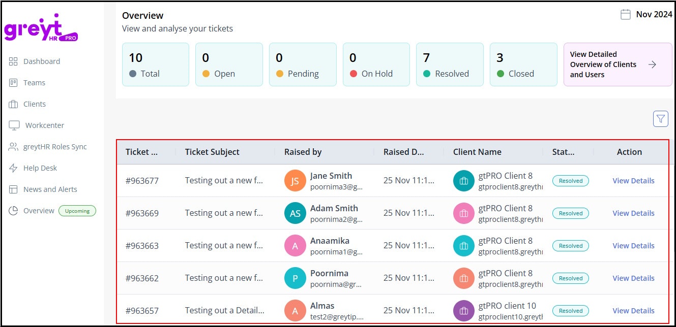The height and width of the screenshot is (327, 676).
Task: Click ticket number #963669
Action: pos(142,213)
